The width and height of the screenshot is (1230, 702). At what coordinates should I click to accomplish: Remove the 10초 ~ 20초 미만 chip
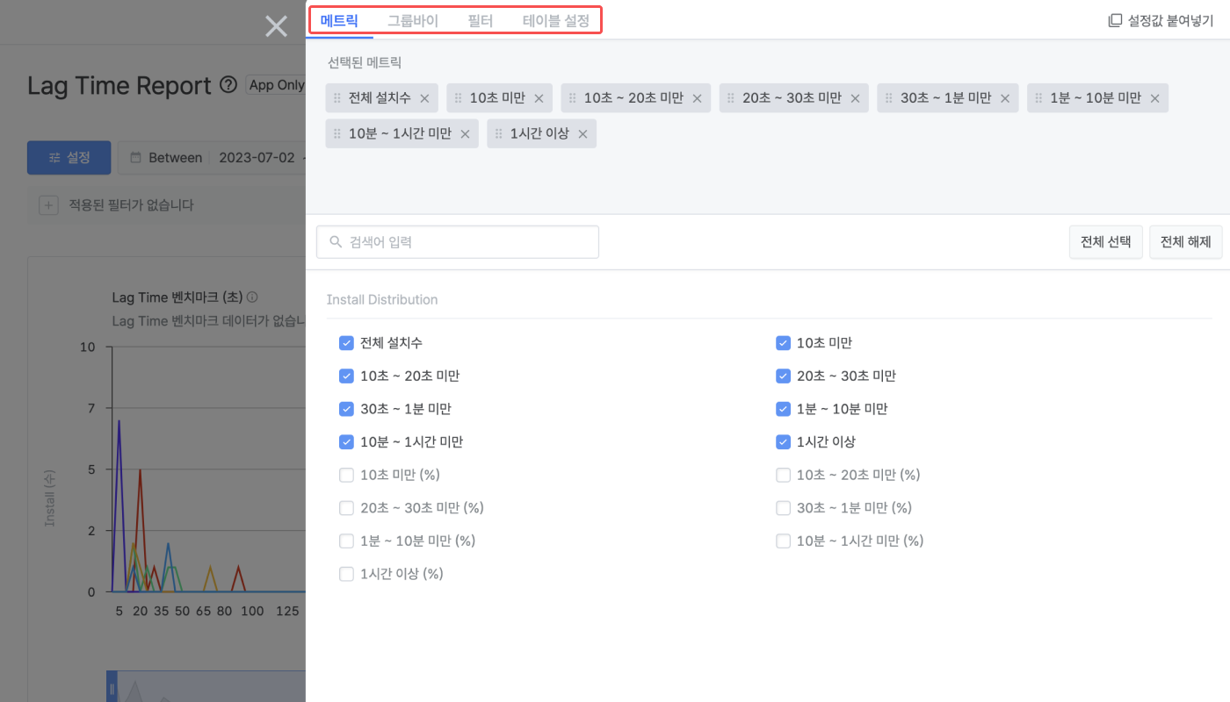point(697,98)
